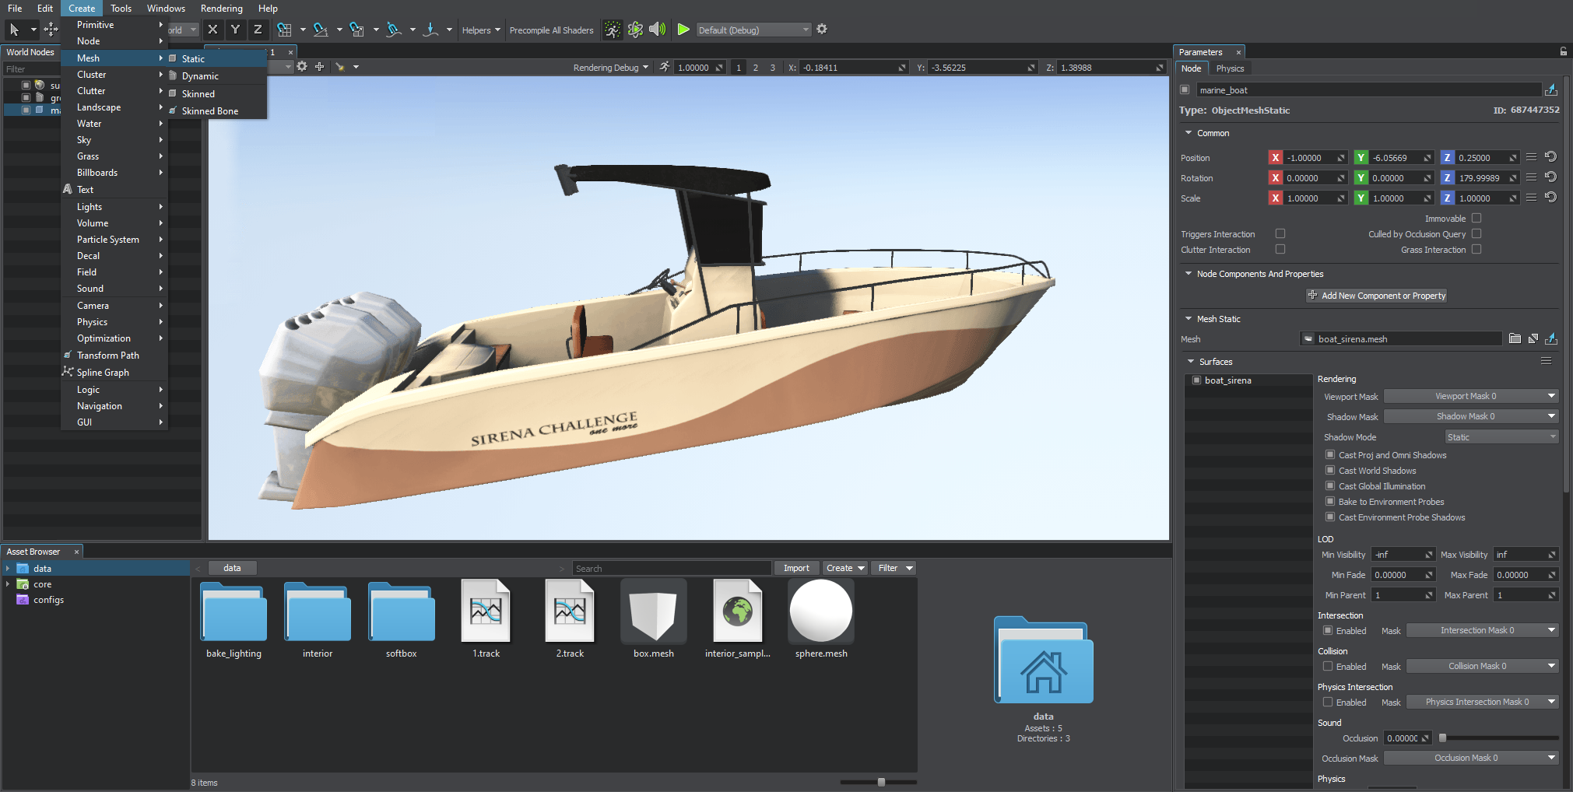Open the Viewport Mask dropdown
Image resolution: width=1573 pixels, height=792 pixels.
(x=1470, y=397)
